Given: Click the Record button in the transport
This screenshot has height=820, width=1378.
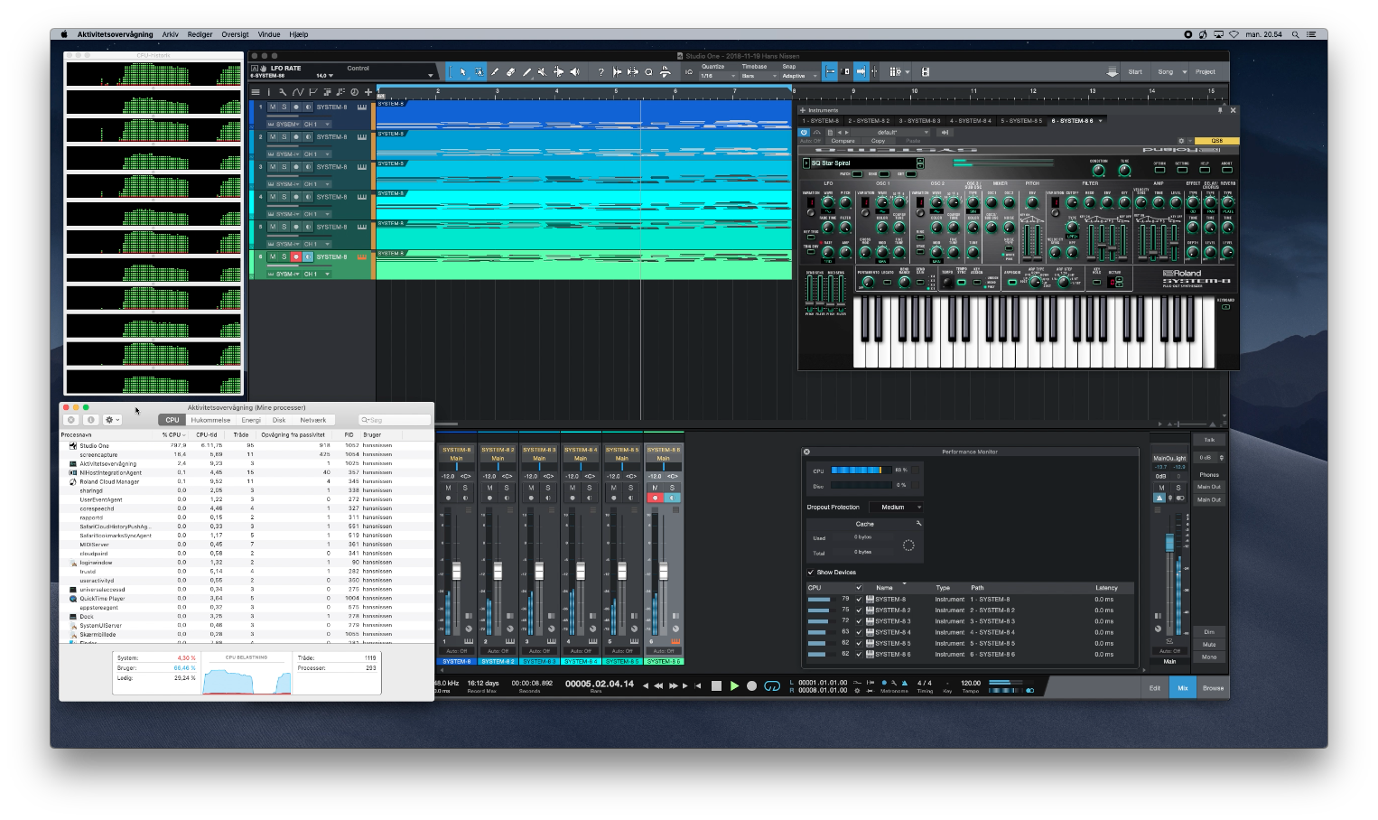Looking at the screenshot, I should point(751,686).
